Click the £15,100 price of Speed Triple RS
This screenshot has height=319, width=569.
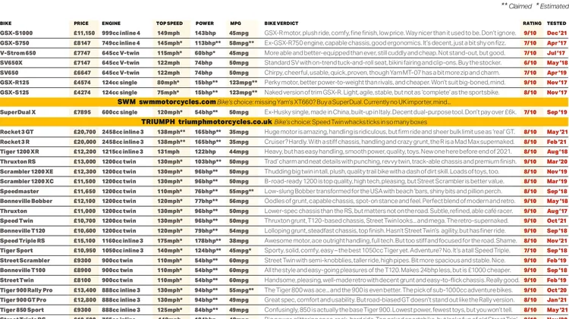[x=84, y=240]
